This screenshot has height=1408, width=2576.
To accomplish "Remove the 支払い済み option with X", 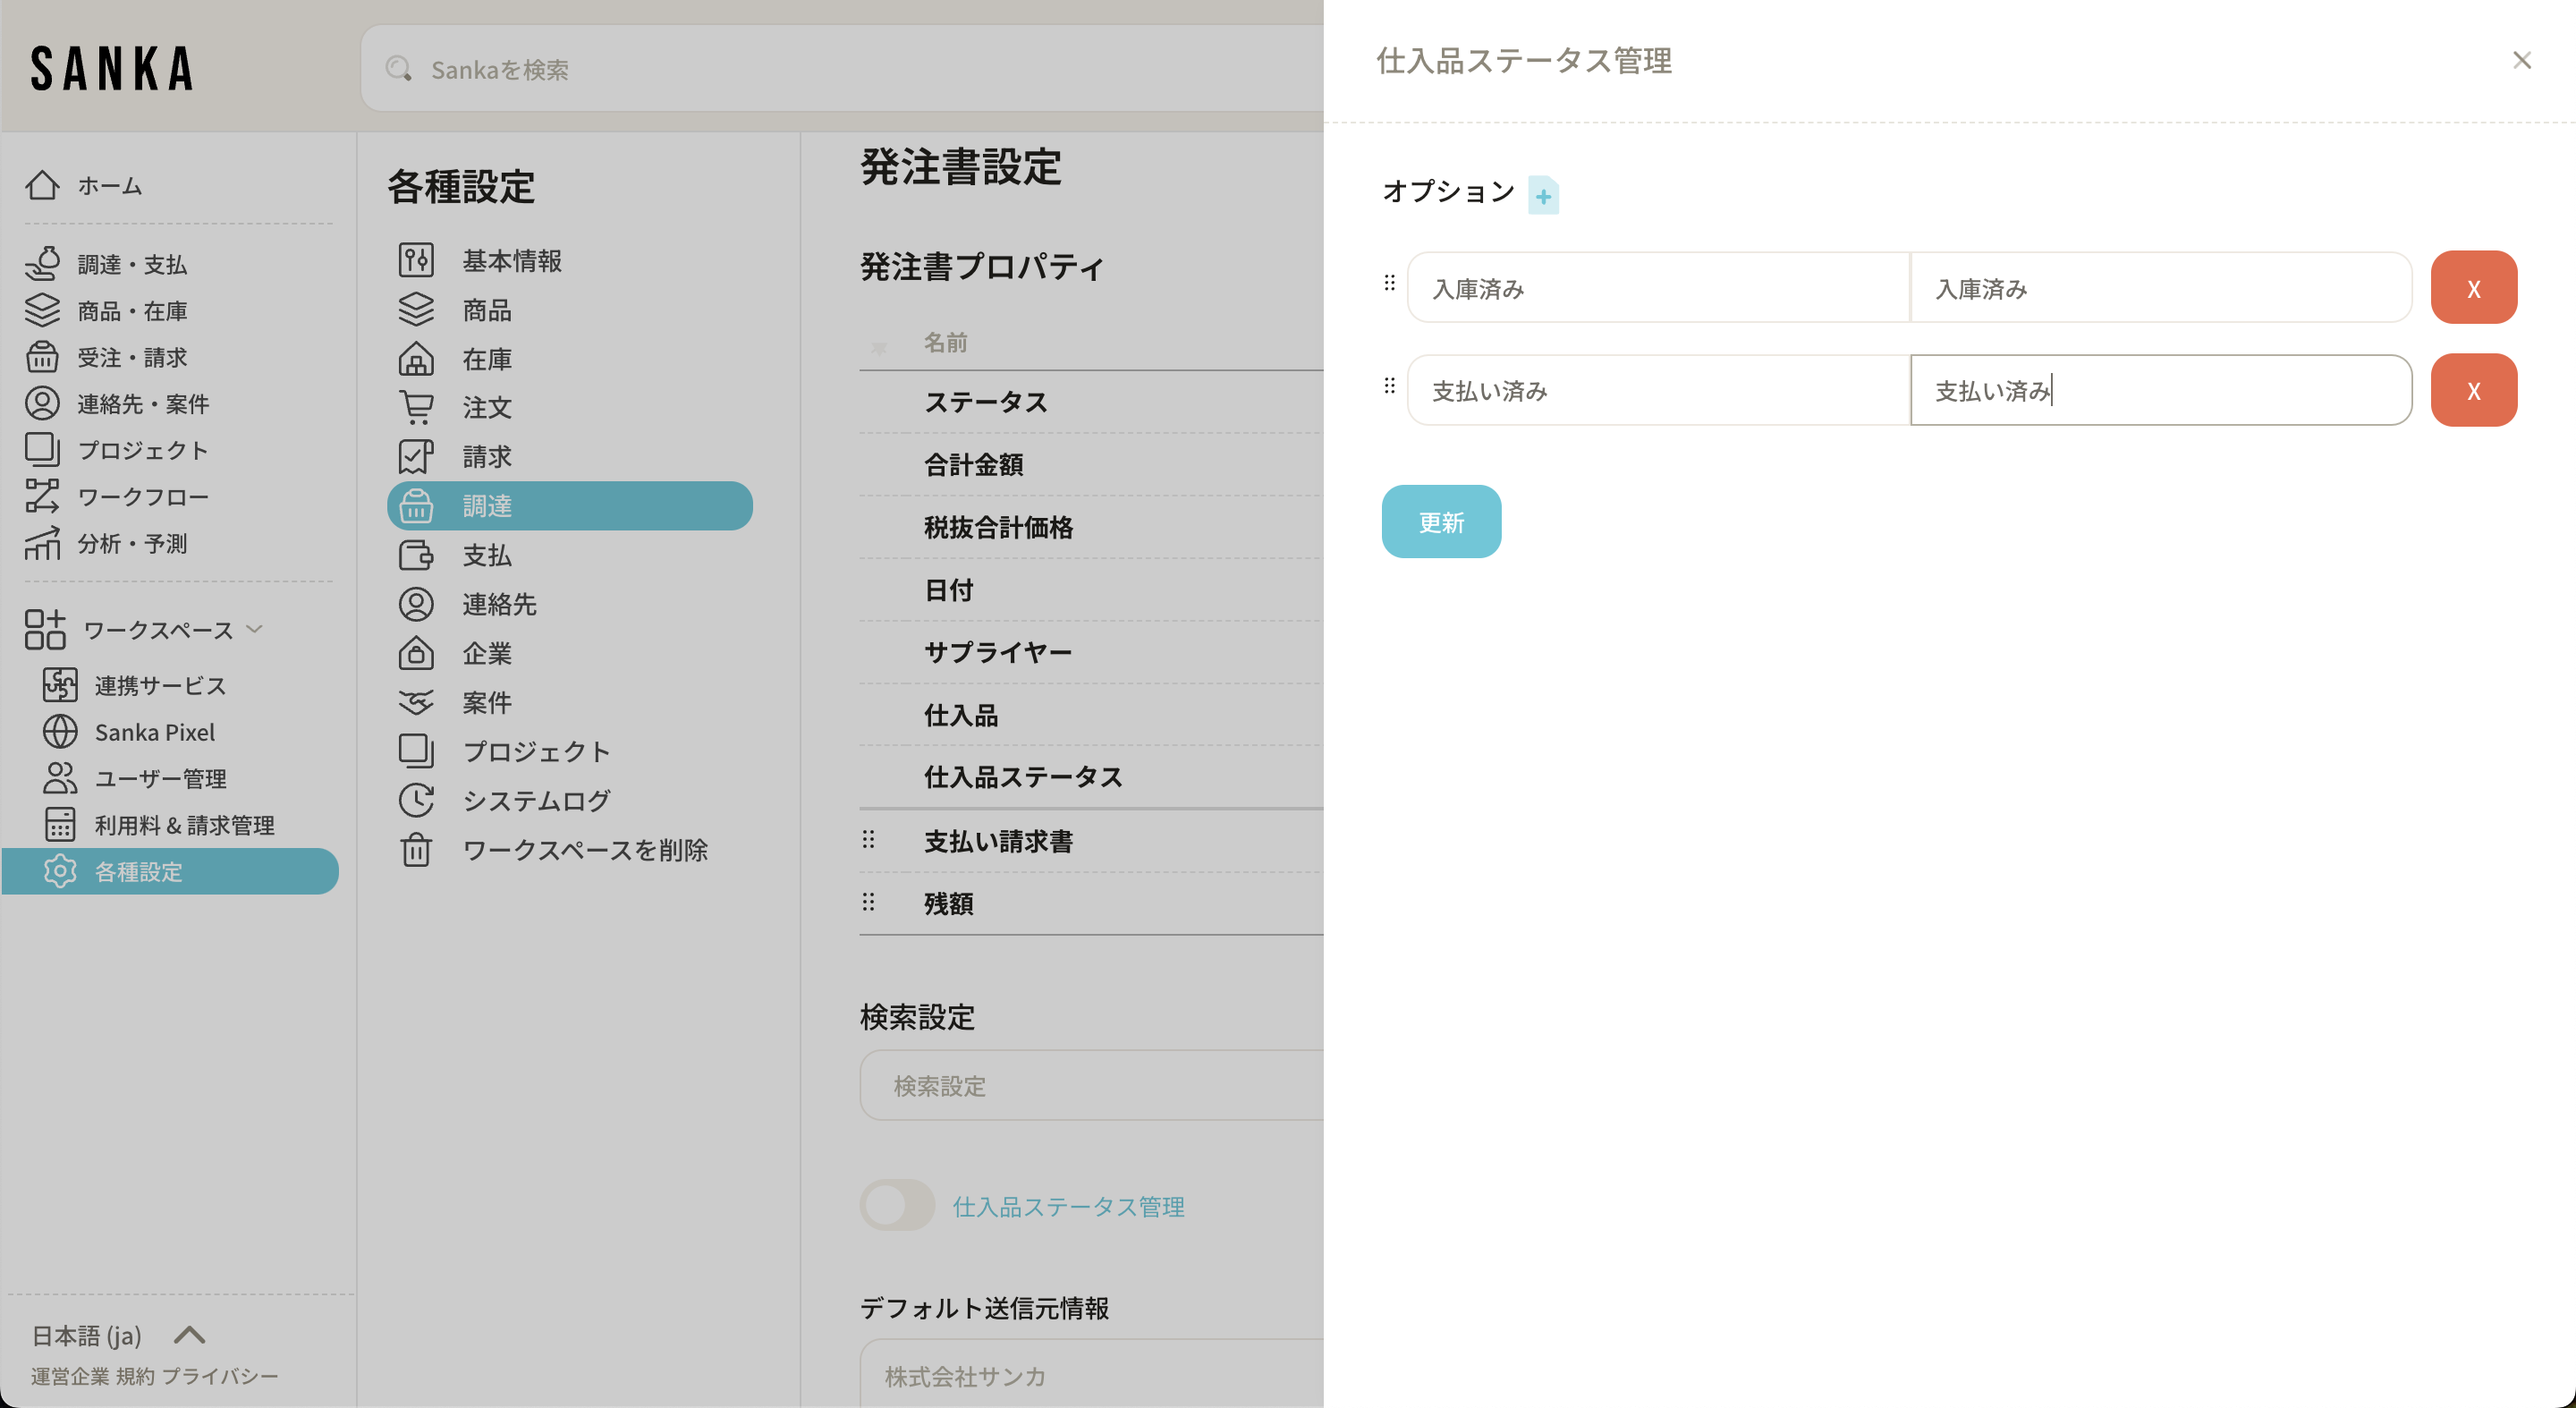I will click(2473, 390).
